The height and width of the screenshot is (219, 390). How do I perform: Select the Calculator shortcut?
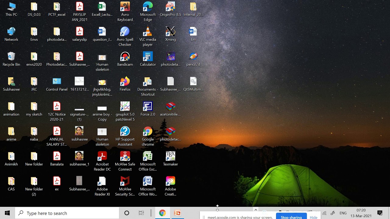point(148,59)
